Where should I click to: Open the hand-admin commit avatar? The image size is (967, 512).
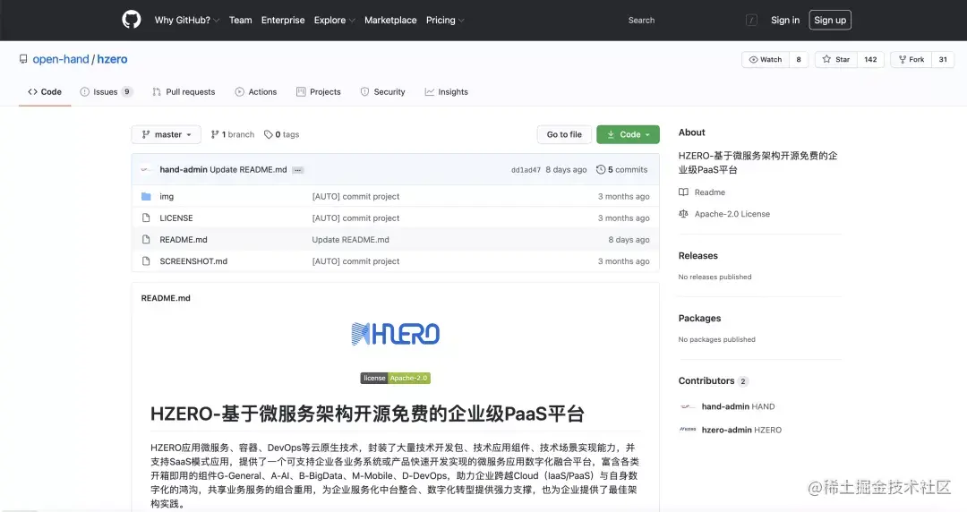pos(146,170)
